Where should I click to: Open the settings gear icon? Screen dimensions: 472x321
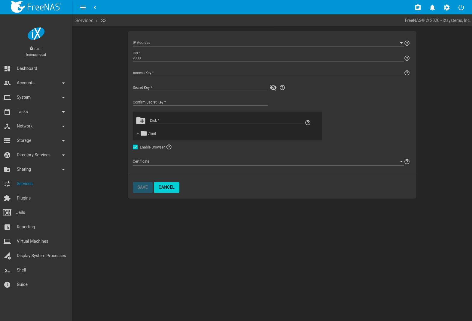coord(446,7)
